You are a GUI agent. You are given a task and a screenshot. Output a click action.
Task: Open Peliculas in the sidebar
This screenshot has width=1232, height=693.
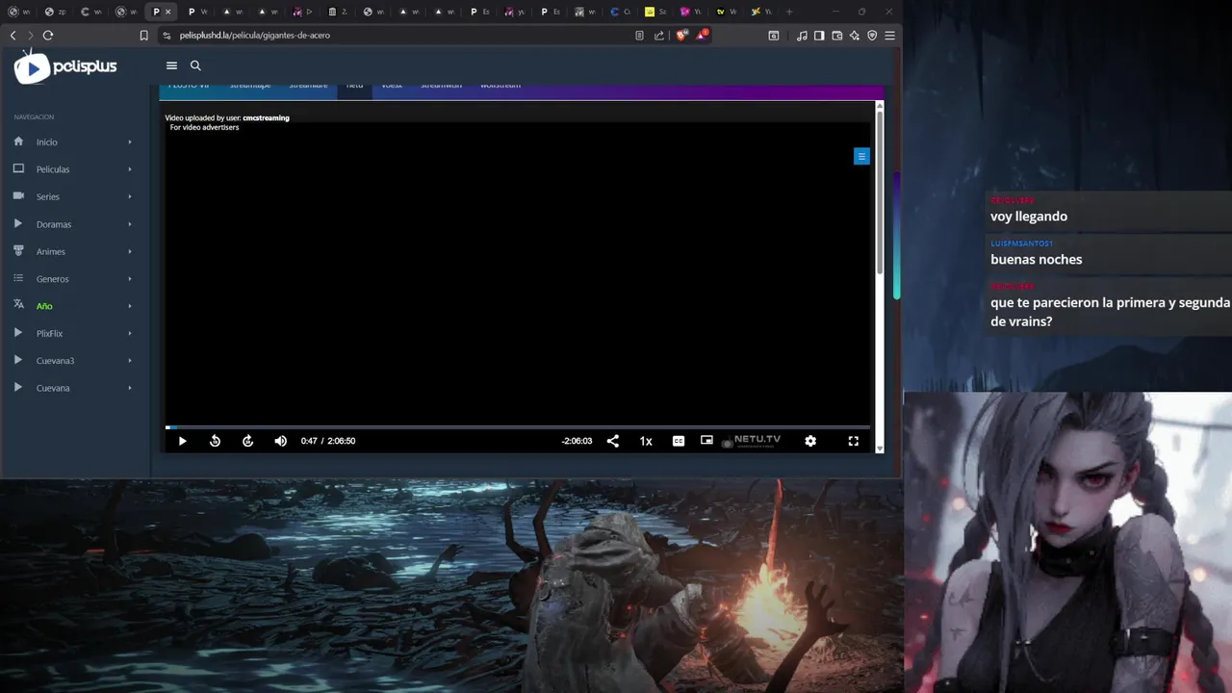(x=53, y=169)
